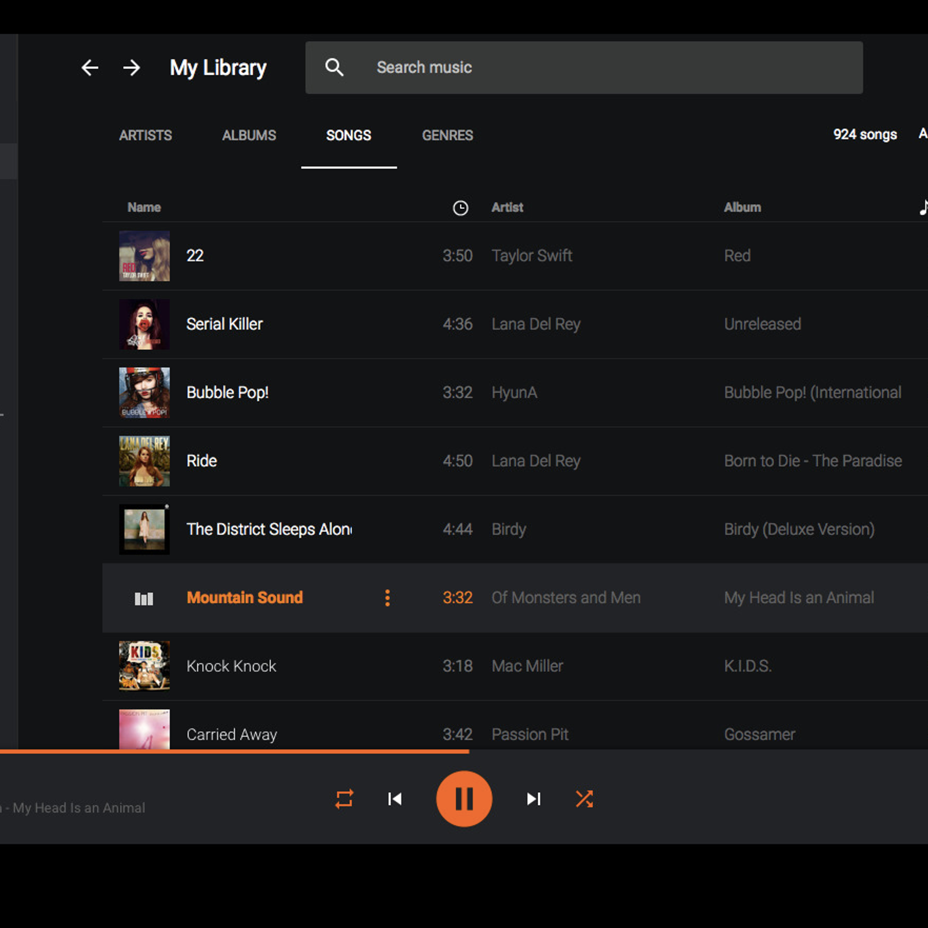This screenshot has width=928, height=928.
Task: Click the now-playing equalizer bars icon
Action: (x=144, y=599)
